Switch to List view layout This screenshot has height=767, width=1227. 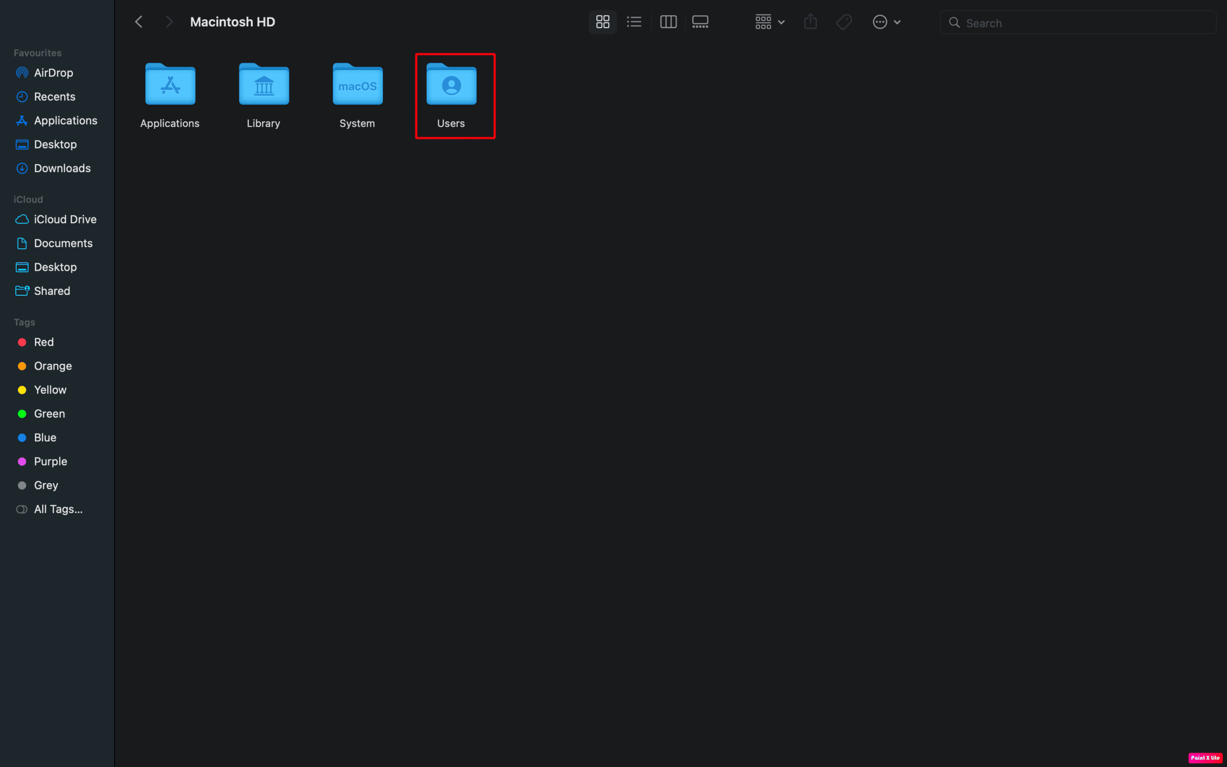[x=633, y=21]
